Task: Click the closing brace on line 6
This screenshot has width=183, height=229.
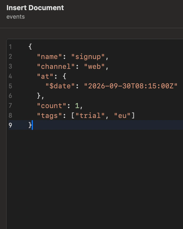Action: tap(39, 96)
